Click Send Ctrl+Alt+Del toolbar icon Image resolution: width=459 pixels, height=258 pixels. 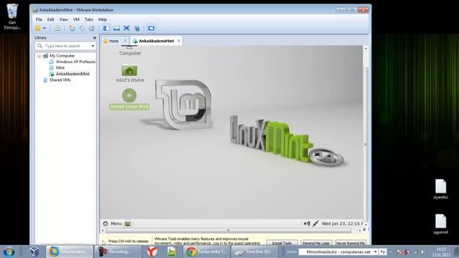click(57, 29)
